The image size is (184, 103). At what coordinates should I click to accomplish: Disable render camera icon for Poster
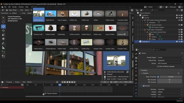[x=182, y=39]
